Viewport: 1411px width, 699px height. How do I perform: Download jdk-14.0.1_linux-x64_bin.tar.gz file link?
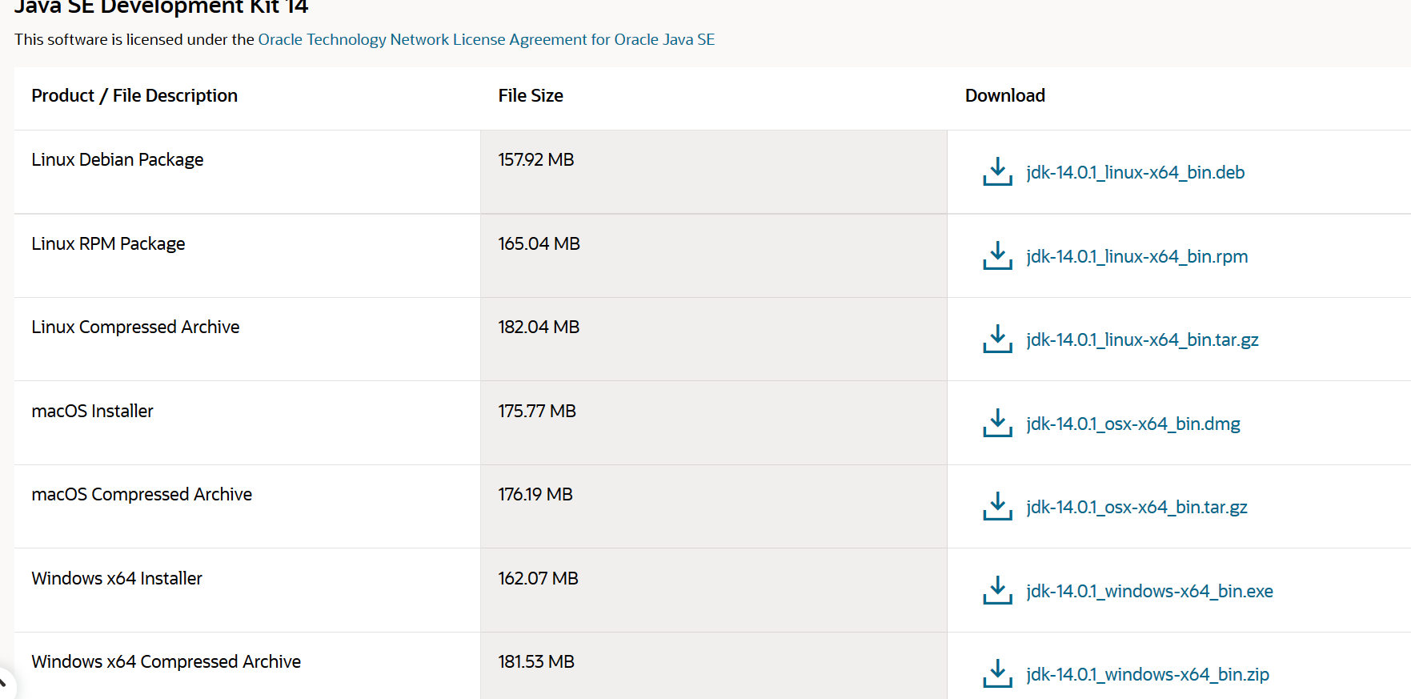(1142, 339)
